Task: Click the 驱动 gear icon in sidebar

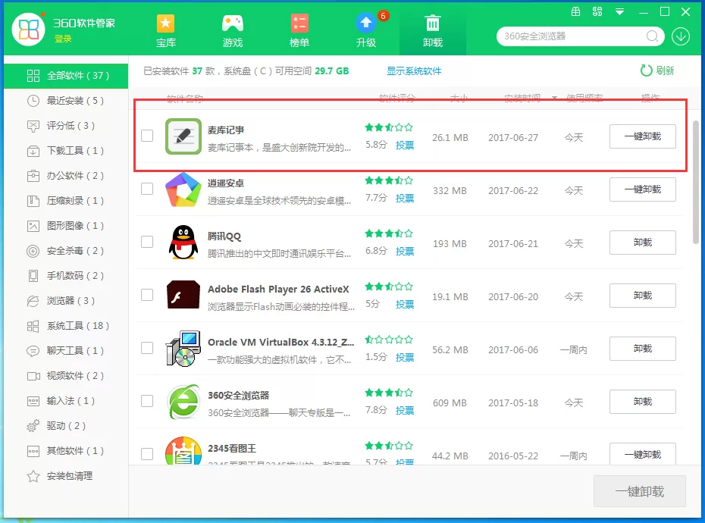Action: click(33, 426)
